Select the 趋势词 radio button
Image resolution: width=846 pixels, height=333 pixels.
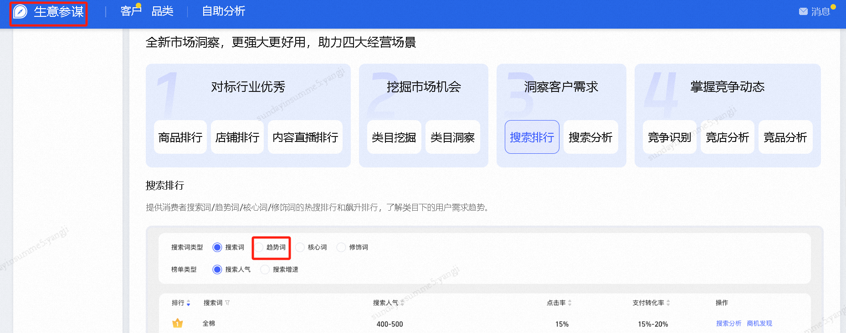(x=259, y=247)
